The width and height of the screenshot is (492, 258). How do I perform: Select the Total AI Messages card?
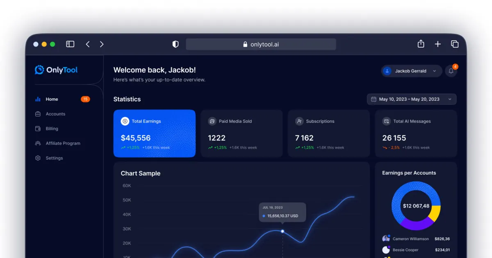coord(416,134)
